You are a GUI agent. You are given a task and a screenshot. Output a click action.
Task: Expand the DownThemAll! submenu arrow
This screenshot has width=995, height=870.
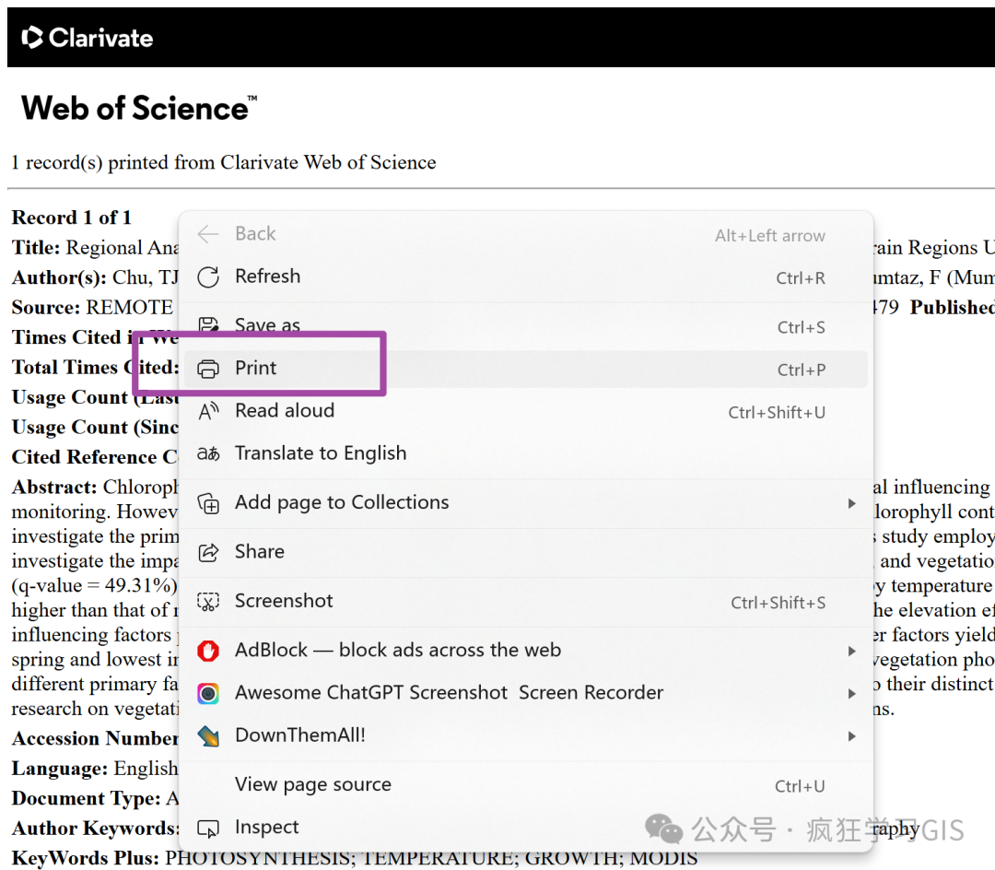pos(851,736)
